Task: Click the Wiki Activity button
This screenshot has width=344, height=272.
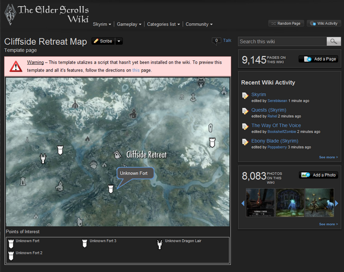Action: click(x=324, y=23)
